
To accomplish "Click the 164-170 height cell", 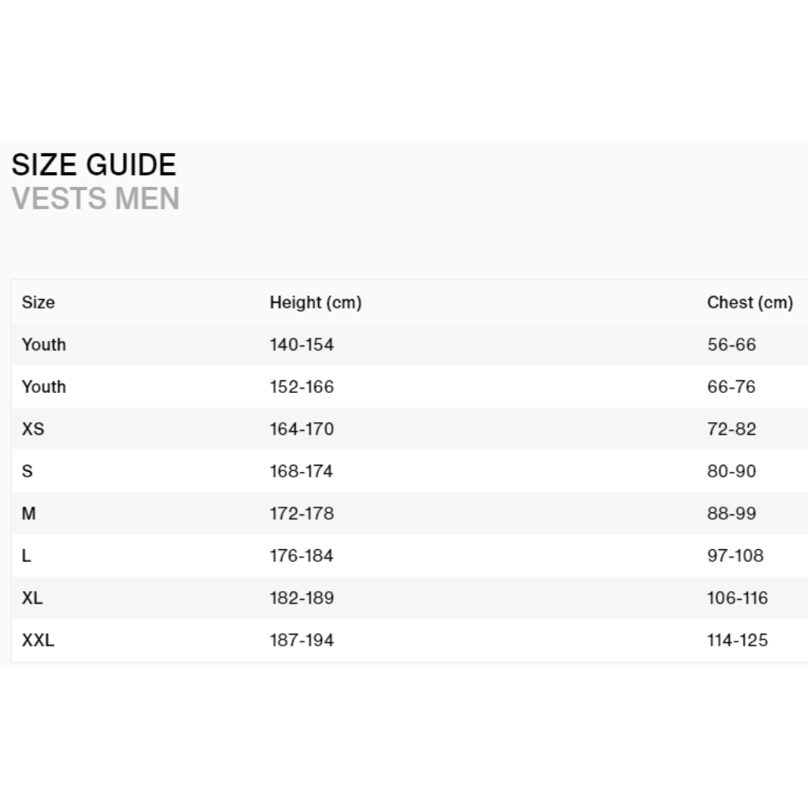I will pos(301,429).
